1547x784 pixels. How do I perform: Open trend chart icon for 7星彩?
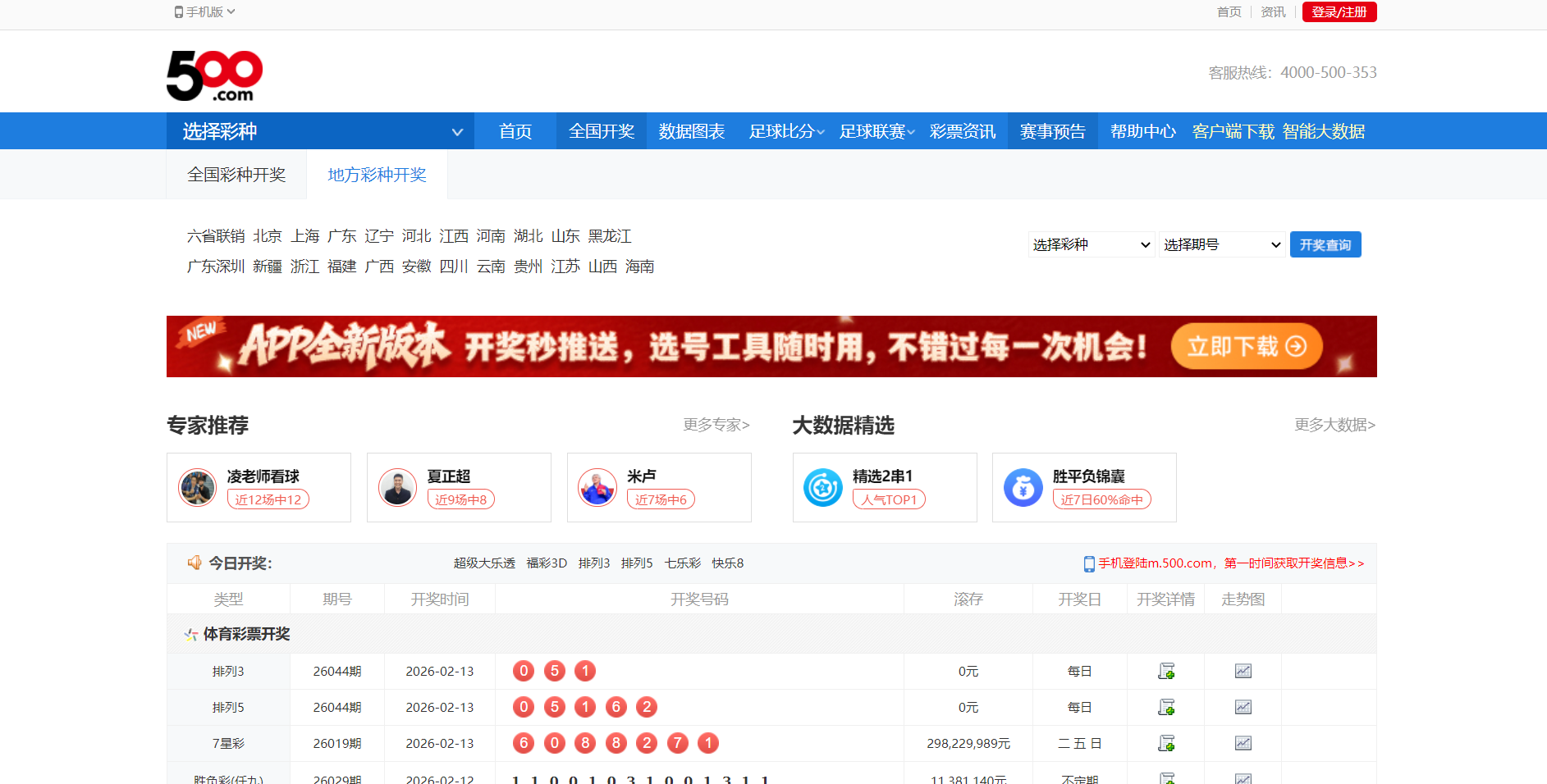(x=1243, y=743)
